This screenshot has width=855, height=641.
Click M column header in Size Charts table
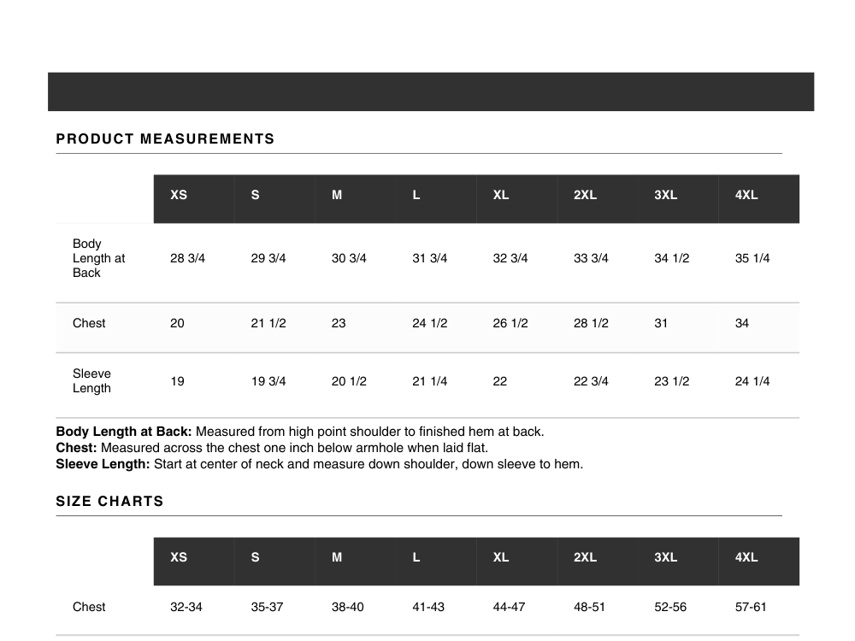tap(337, 557)
